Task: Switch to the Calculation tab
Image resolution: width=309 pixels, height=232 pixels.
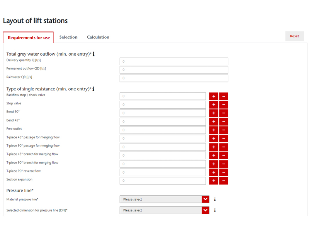Action: 98,37
